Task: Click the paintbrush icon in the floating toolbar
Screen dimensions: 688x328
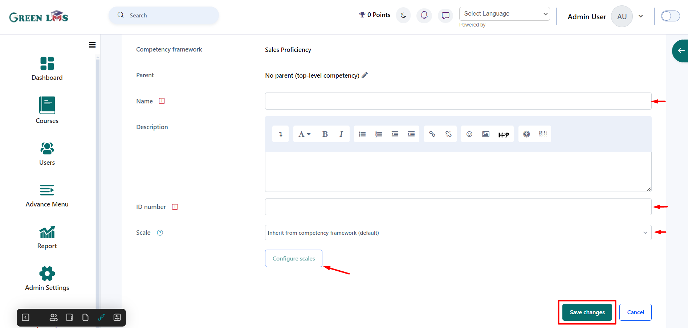Action: (x=101, y=317)
